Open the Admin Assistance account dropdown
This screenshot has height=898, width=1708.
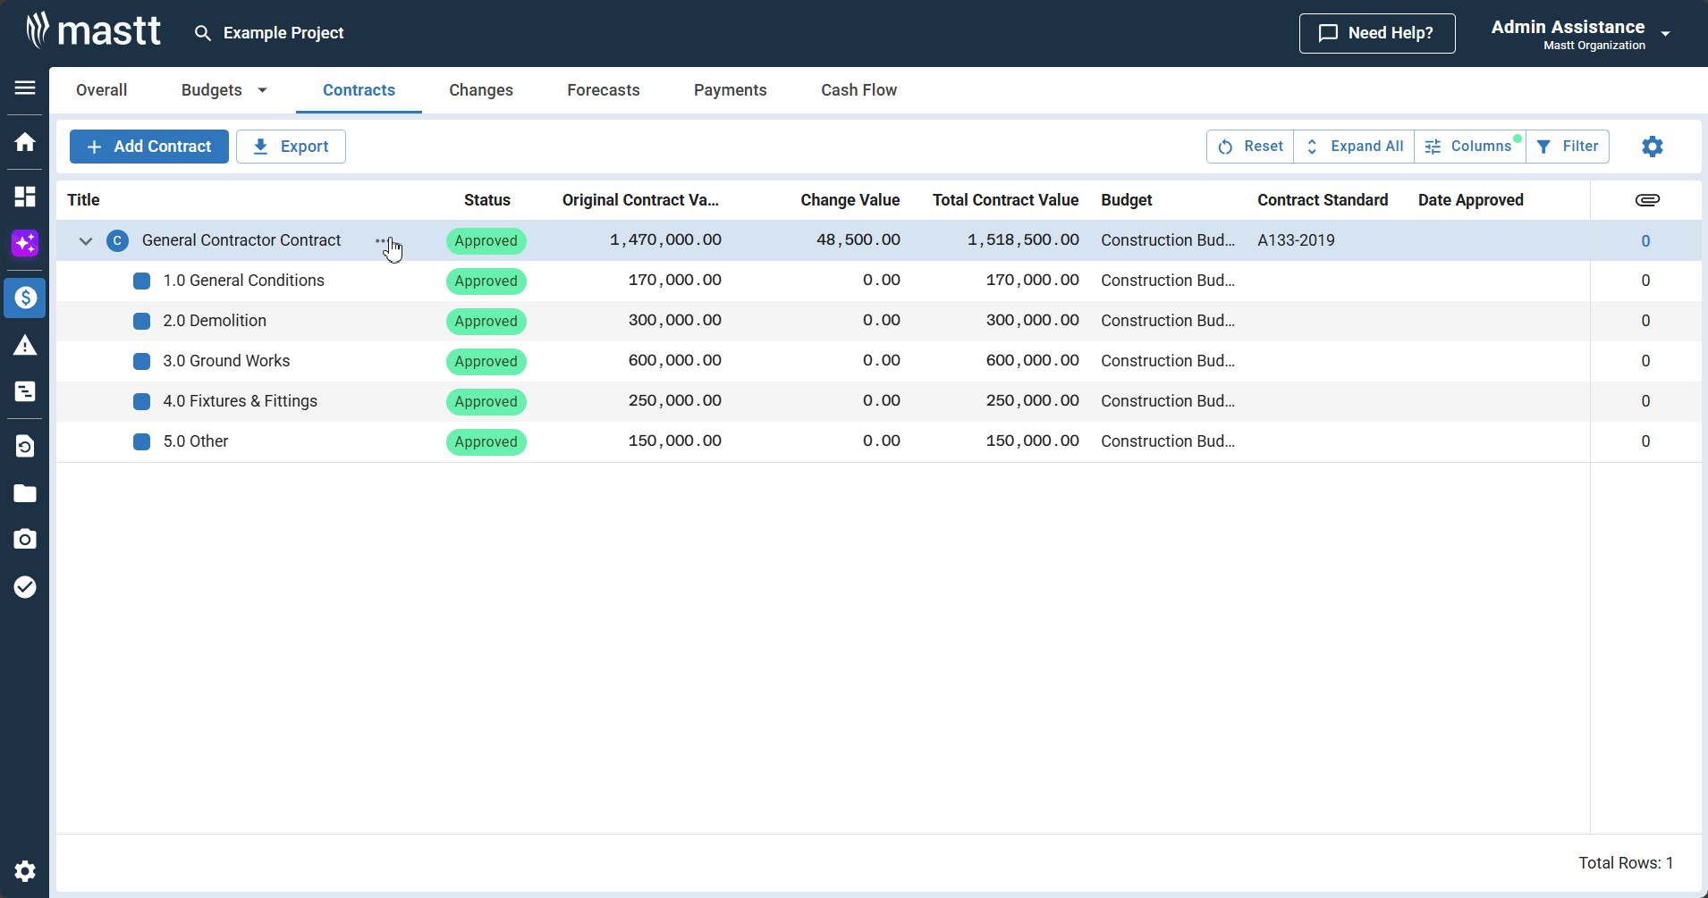coord(1665,34)
